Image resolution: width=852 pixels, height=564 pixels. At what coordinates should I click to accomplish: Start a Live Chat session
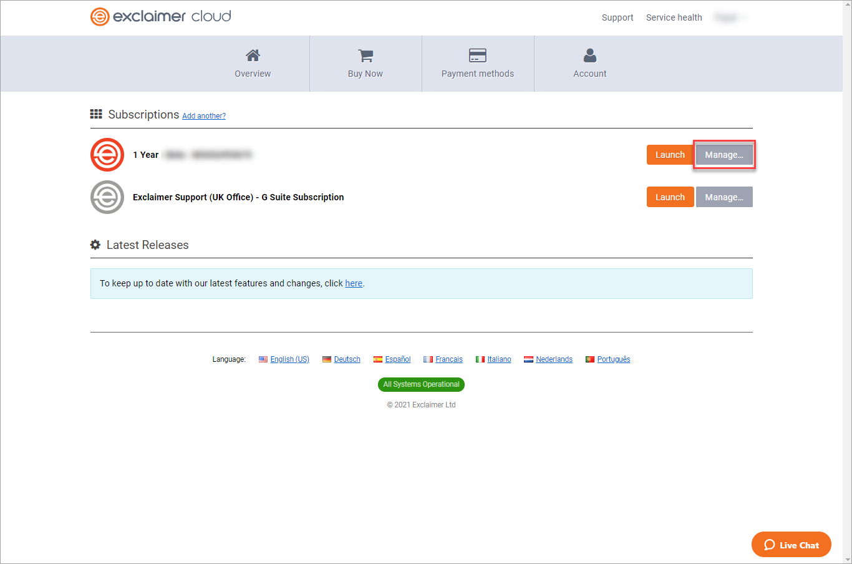(x=791, y=545)
